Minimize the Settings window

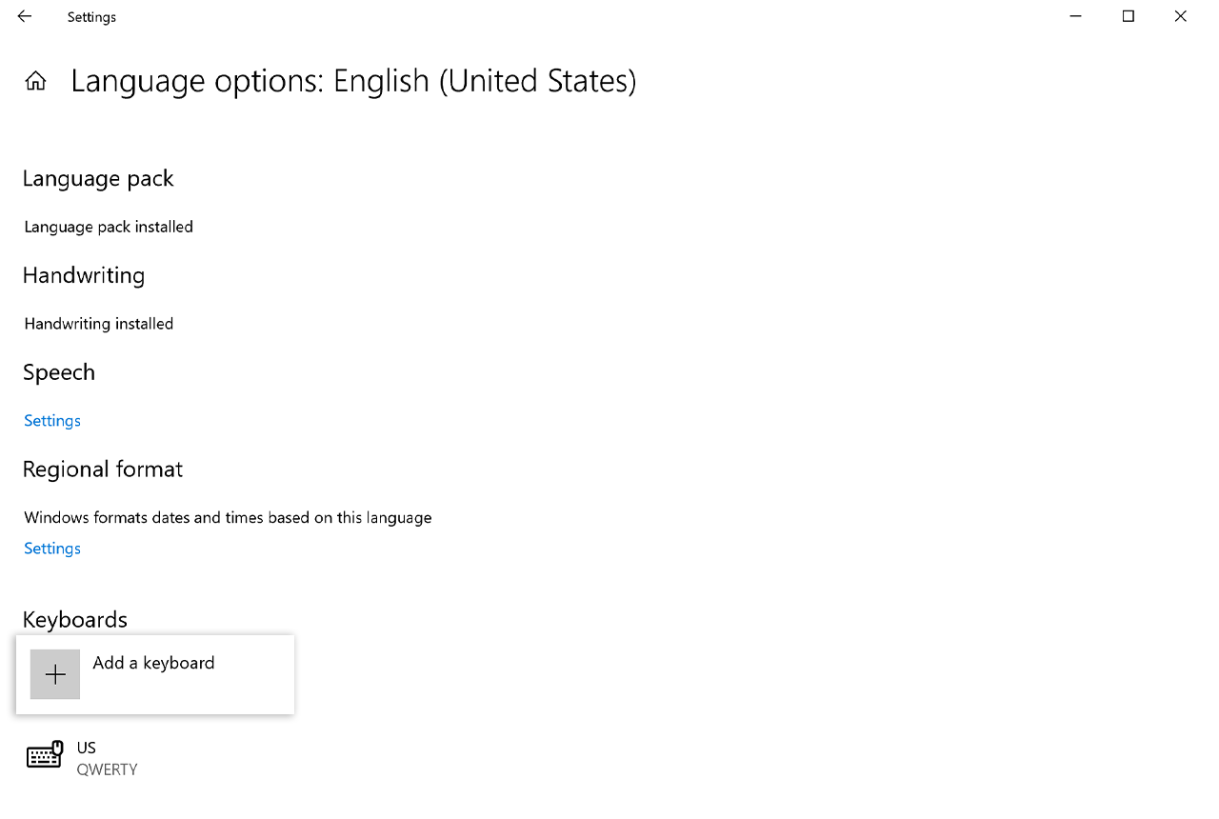tap(1076, 16)
